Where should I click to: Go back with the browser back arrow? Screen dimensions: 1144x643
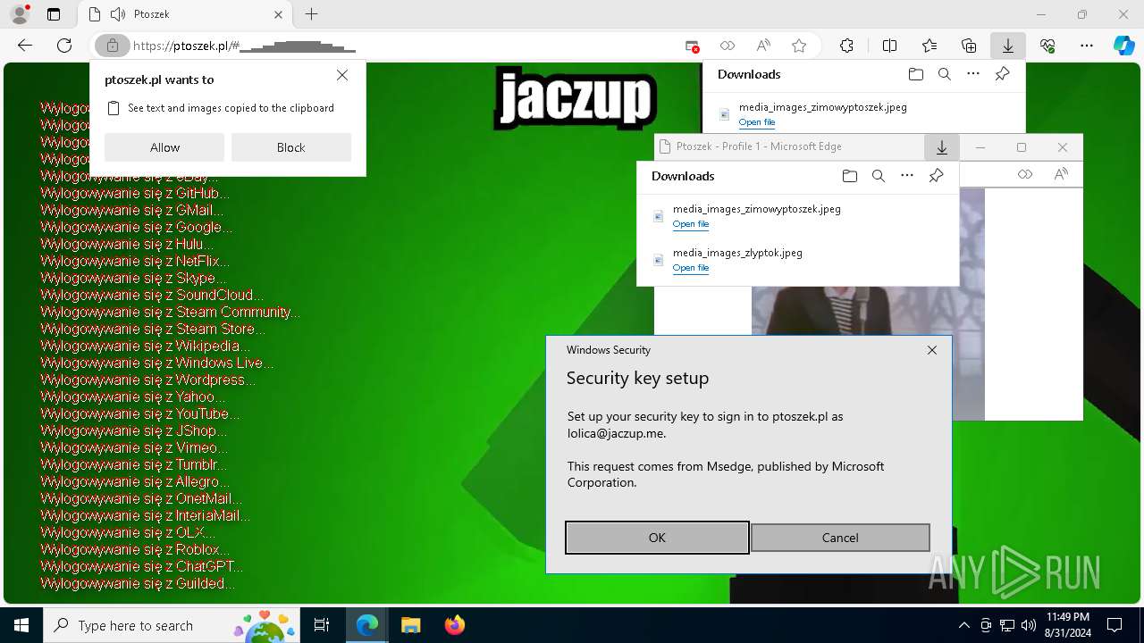point(25,46)
